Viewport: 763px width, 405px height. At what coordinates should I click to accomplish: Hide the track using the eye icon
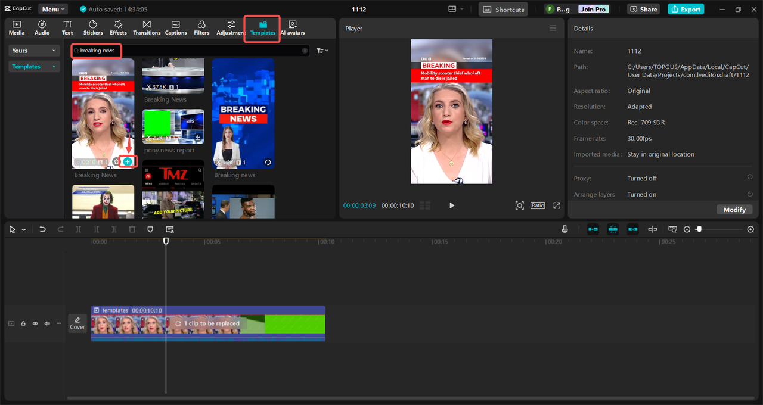35,323
